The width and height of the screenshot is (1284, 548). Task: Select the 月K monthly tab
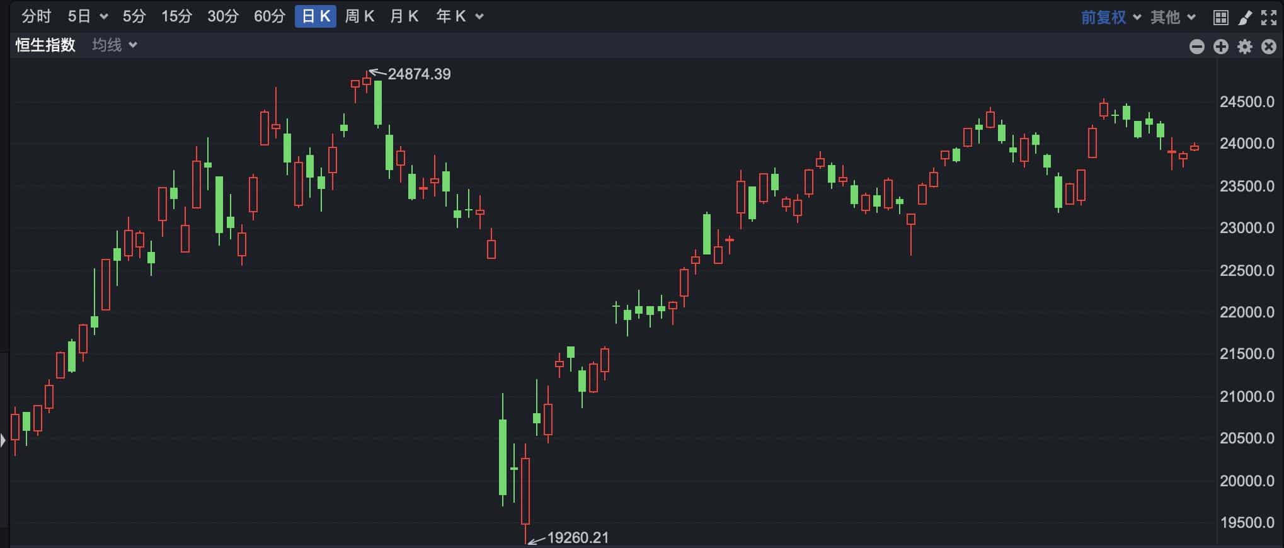(x=404, y=16)
